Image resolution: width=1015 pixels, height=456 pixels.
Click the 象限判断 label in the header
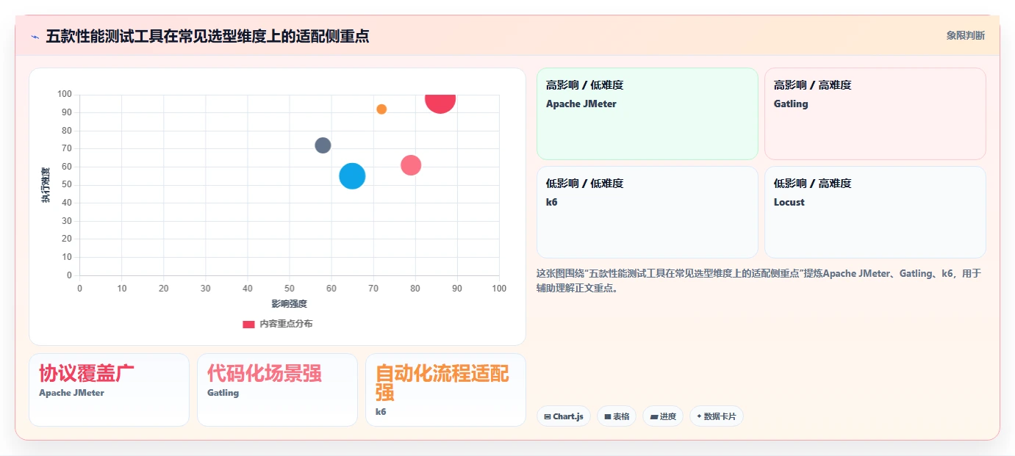[x=965, y=35]
